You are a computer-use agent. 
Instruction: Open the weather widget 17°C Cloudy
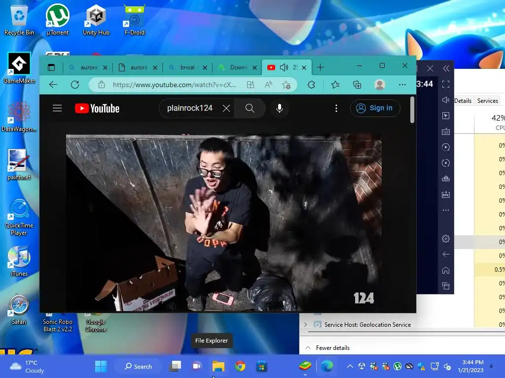click(27, 366)
